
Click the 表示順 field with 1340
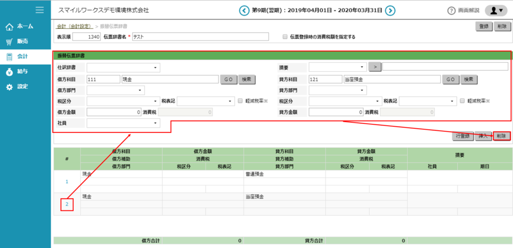coord(87,37)
